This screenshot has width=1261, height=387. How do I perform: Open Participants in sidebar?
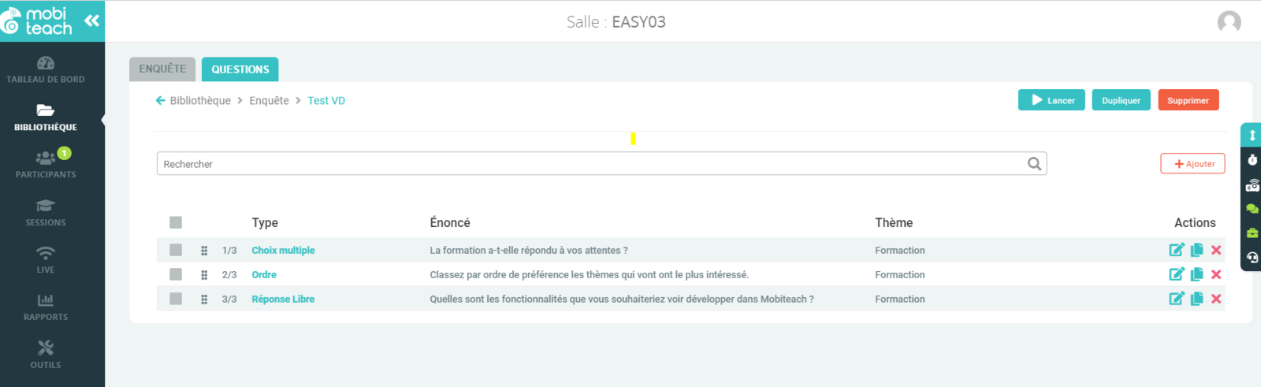[x=46, y=165]
